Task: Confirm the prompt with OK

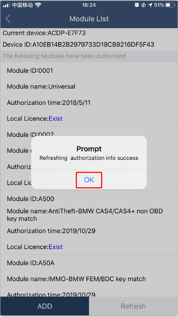Action: [x=89, y=180]
